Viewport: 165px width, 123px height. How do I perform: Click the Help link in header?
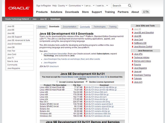[54, 6]
